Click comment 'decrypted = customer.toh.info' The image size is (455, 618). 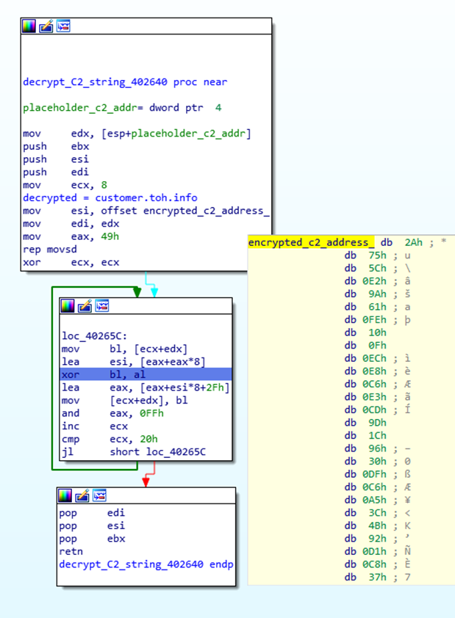(110, 198)
